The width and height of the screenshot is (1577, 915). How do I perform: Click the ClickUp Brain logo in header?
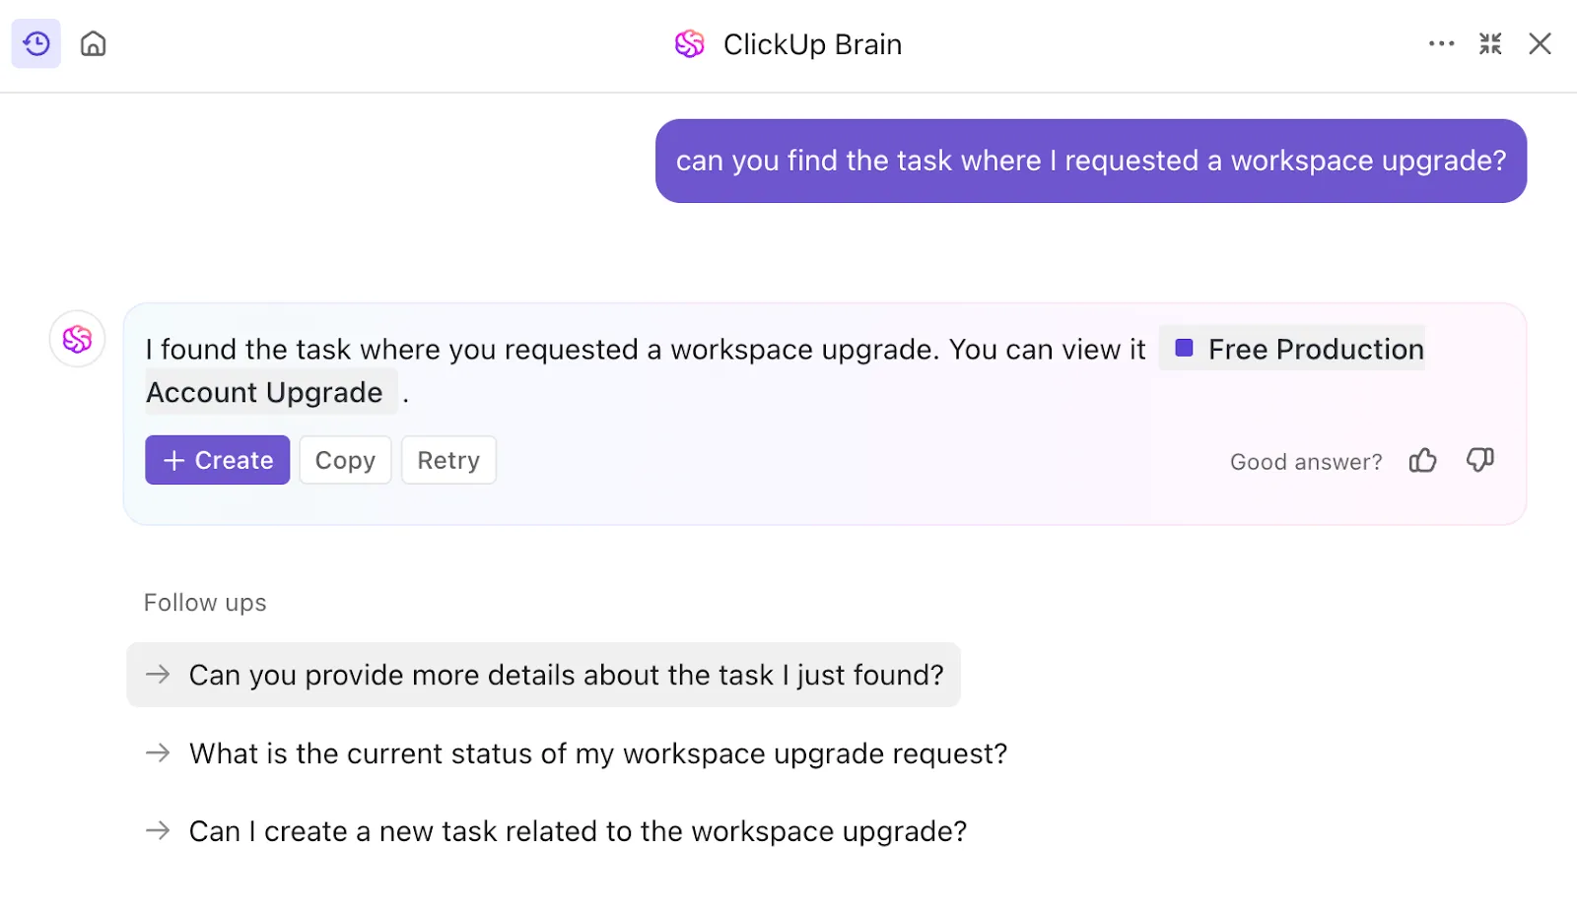[690, 43]
